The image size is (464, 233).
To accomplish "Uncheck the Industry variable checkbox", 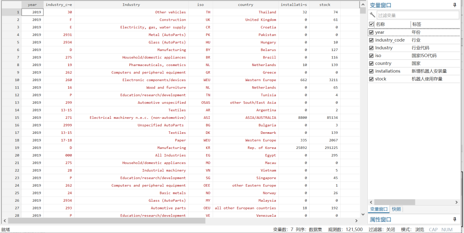I will pyautogui.click(x=371, y=48).
